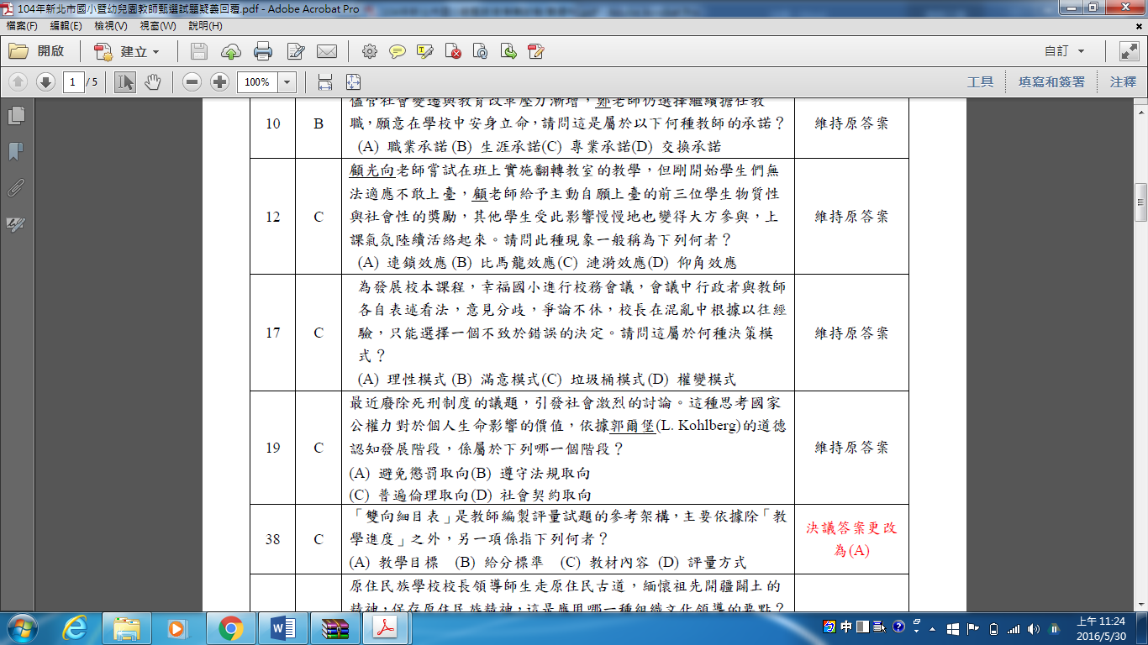
Task: Click the print icon in toolbar
Action: click(x=263, y=51)
